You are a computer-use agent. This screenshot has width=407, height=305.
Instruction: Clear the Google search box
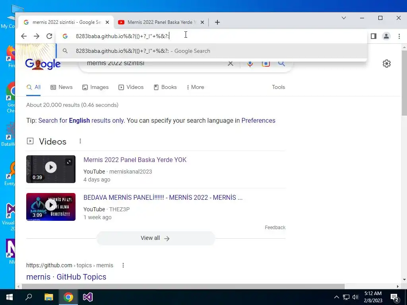(x=230, y=64)
